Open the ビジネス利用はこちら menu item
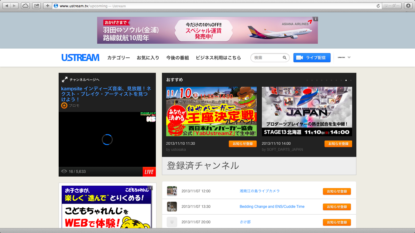415x233 pixels. click(x=218, y=58)
